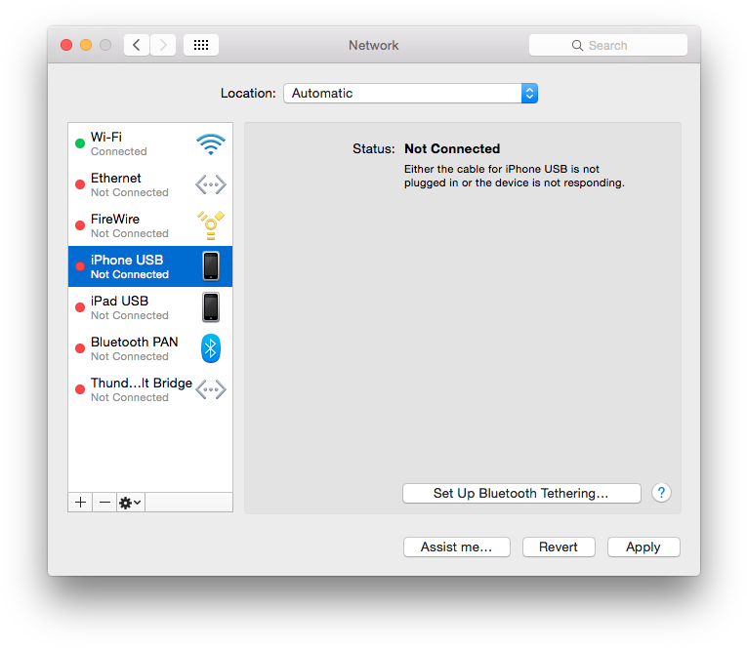Viewport: 747px width, 648px height.
Task: Click the green Wi-Fi status dot
Action: coord(80,143)
